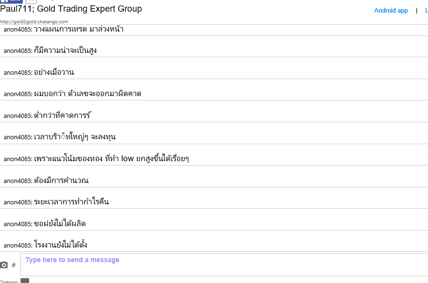Click the camera icon to attach image
Image resolution: width=428 pixels, height=283 pixels.
tap(4, 265)
